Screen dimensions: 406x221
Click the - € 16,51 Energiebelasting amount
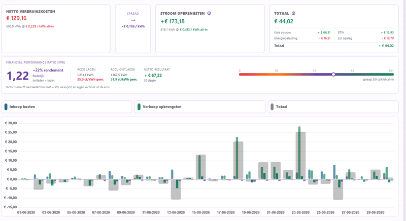pyautogui.click(x=325, y=38)
